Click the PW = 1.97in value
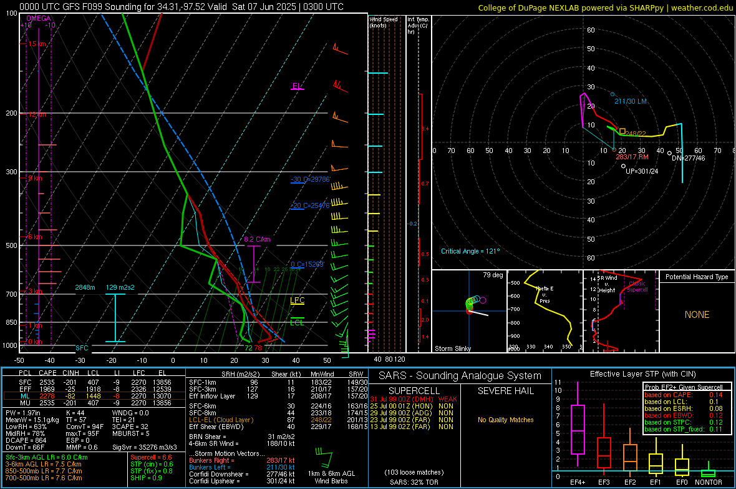Viewport: 736px width, 489px height. (x=23, y=413)
